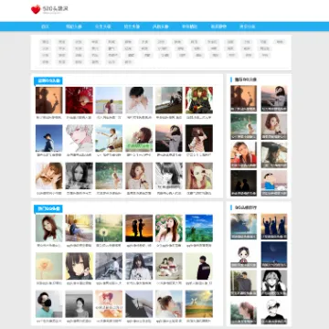Open sidebar dark night couple silhouette
Screen dimensions: 329x329
(243, 183)
